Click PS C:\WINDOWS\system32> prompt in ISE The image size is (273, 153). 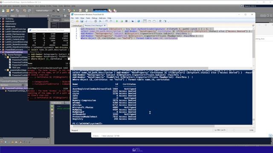[x=87, y=124]
